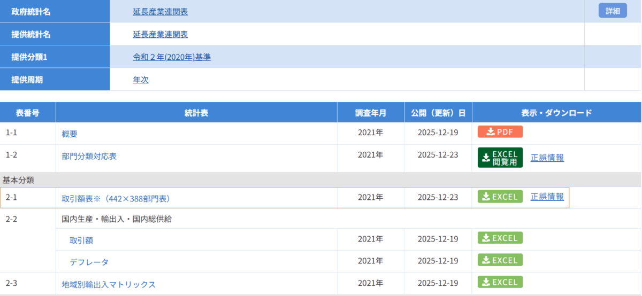Open 延長産業連関表 link in 提供統計名 row
Viewport: 642px width, 296px height.
pos(160,35)
